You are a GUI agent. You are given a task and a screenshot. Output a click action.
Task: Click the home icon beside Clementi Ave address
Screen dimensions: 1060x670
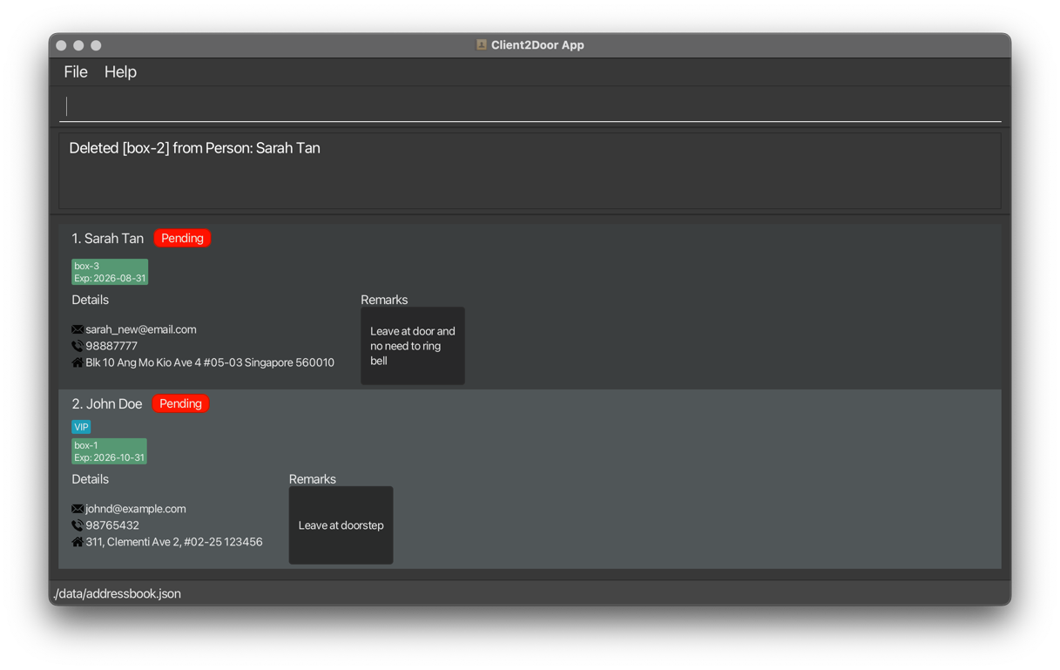pos(78,542)
